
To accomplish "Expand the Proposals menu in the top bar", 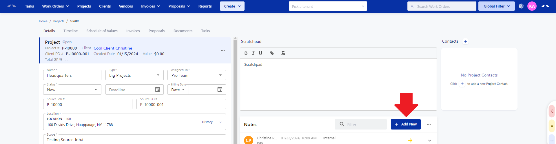I will click(x=179, y=6).
